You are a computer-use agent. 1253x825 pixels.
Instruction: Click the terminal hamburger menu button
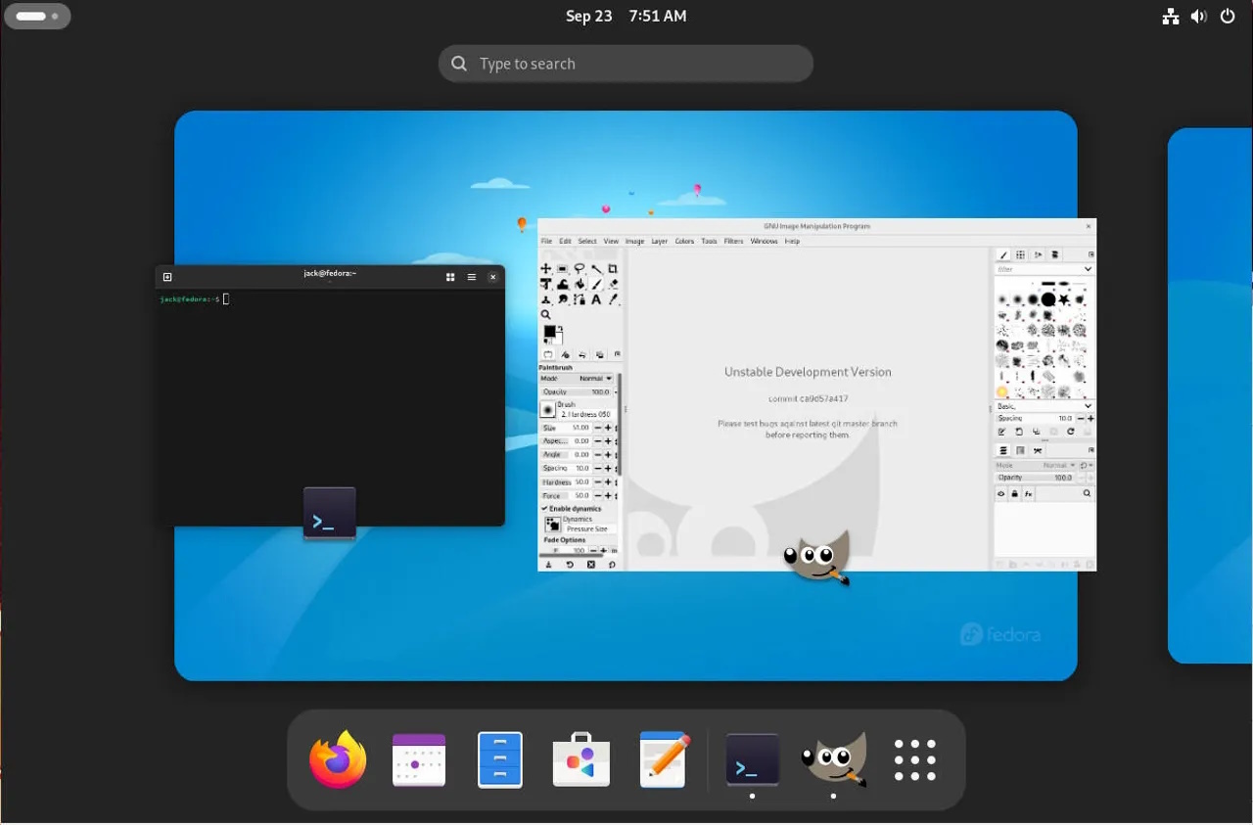point(472,277)
